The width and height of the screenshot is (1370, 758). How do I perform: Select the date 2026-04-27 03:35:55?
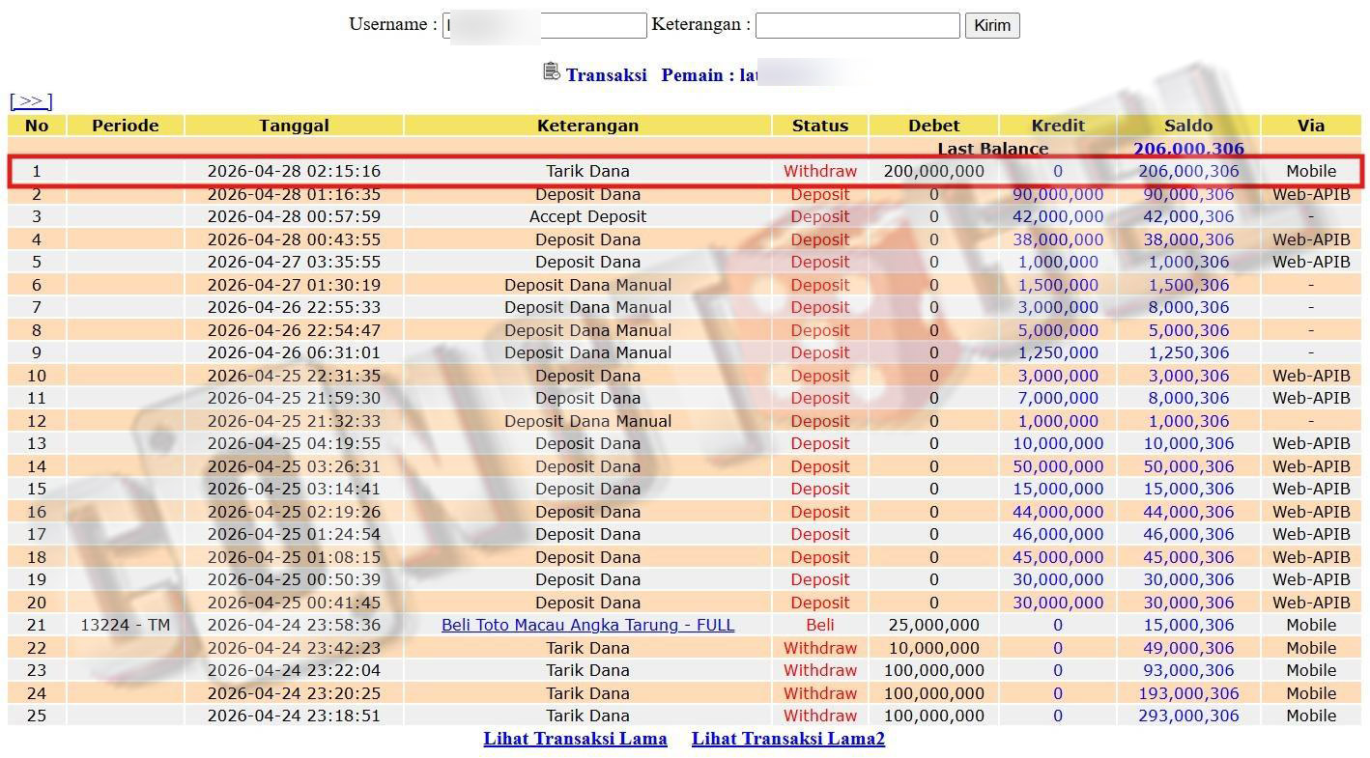(294, 262)
